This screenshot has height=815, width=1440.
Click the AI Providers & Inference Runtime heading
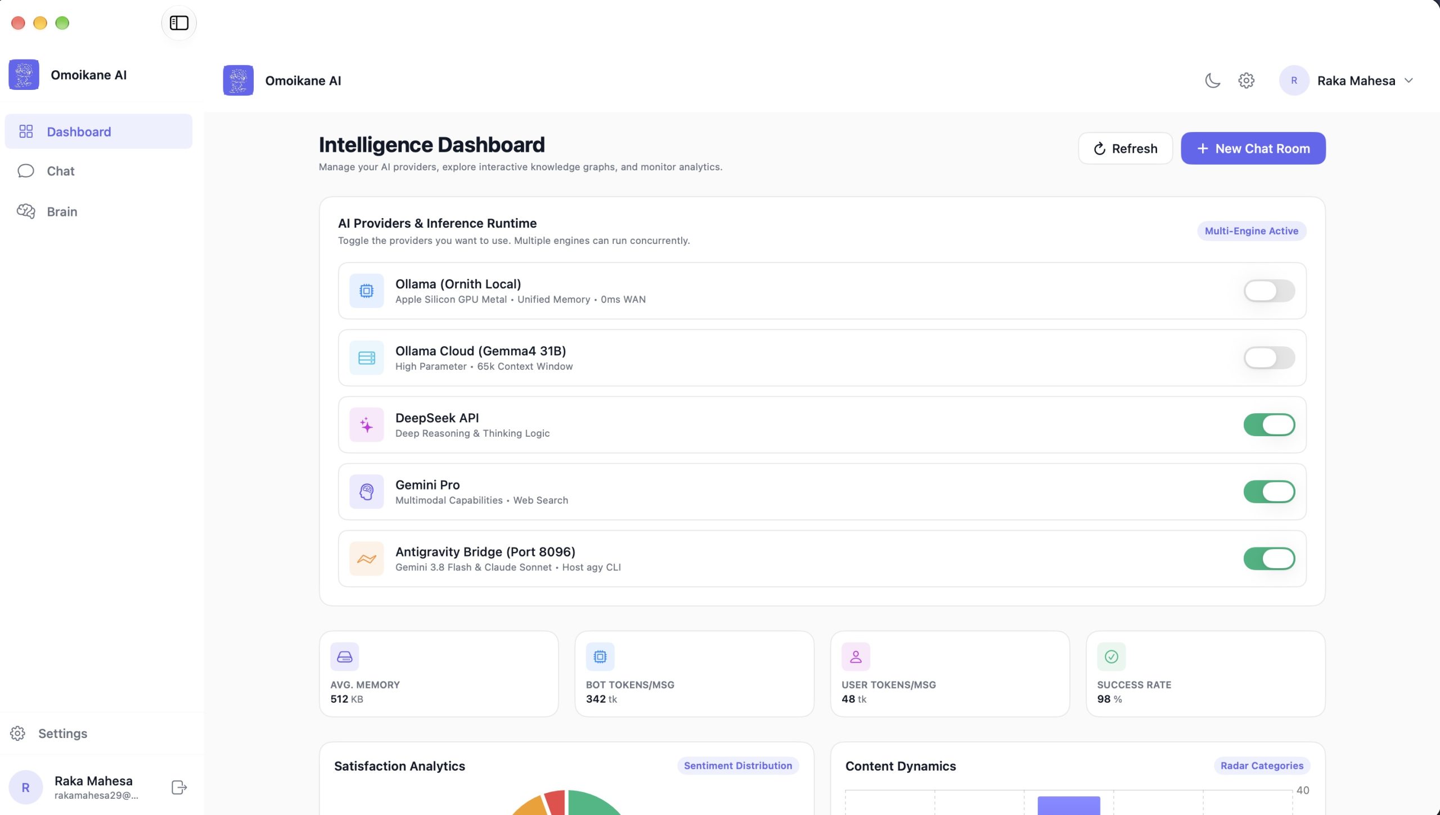click(x=437, y=223)
